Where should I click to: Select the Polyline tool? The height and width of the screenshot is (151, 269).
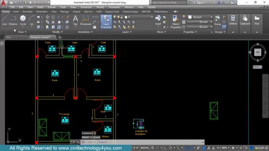tap(13, 20)
